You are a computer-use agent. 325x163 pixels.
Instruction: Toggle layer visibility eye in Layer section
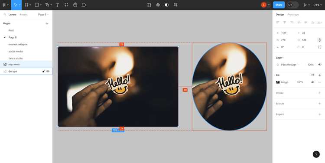pyautogui.click(x=320, y=65)
